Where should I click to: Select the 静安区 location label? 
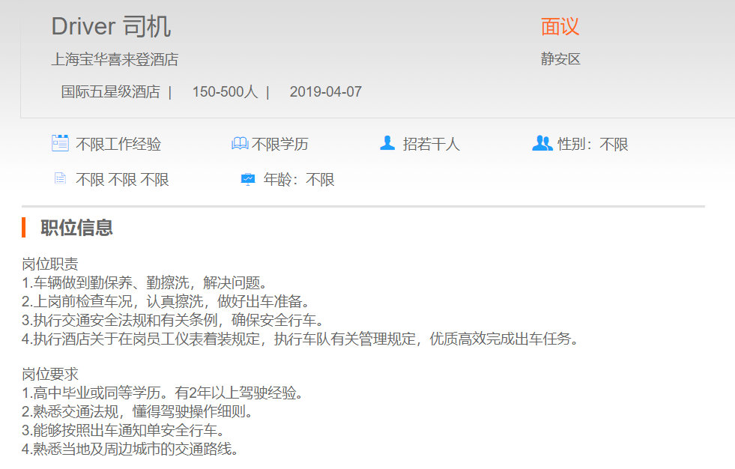point(560,59)
